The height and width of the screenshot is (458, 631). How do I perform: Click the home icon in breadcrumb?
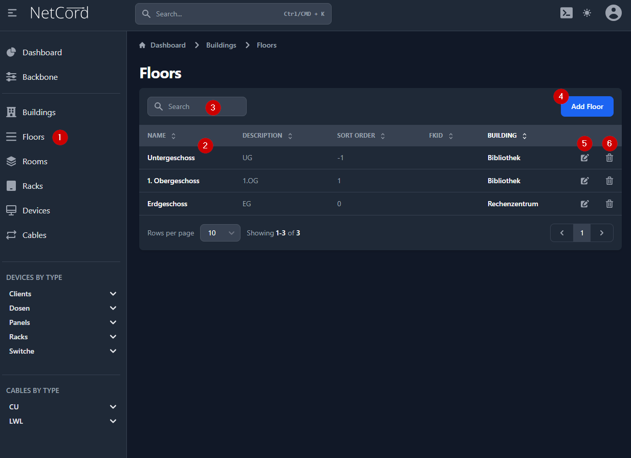click(x=142, y=45)
